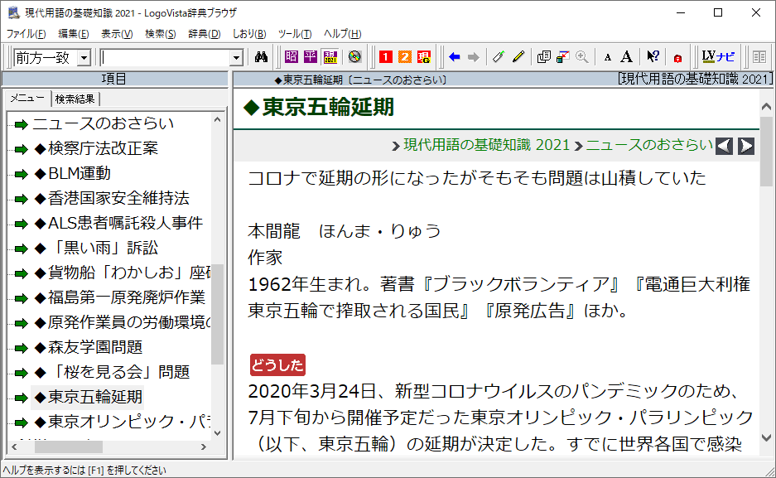Click the 現G dictionary group icon
The width and height of the screenshot is (776, 478).
[x=424, y=57]
